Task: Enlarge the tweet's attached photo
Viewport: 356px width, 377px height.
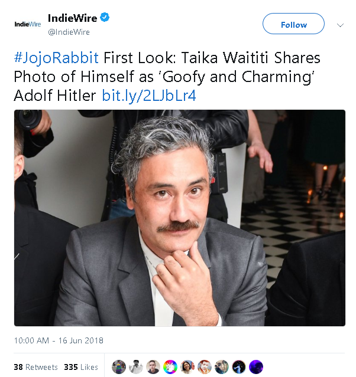Action: (179, 217)
